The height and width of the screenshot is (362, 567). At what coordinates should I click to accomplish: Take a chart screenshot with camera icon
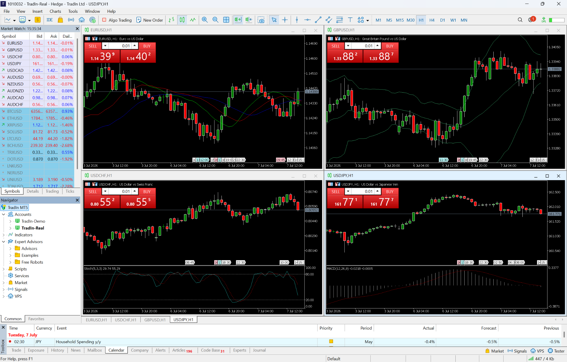coord(261,20)
